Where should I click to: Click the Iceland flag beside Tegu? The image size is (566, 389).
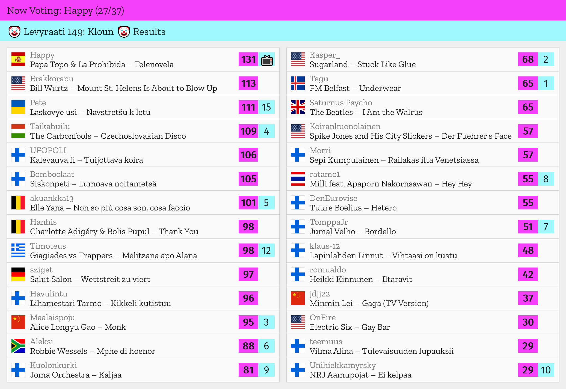click(x=298, y=83)
